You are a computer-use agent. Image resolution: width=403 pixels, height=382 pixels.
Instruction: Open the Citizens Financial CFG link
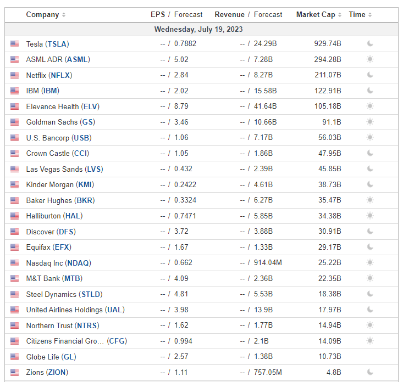click(x=117, y=341)
